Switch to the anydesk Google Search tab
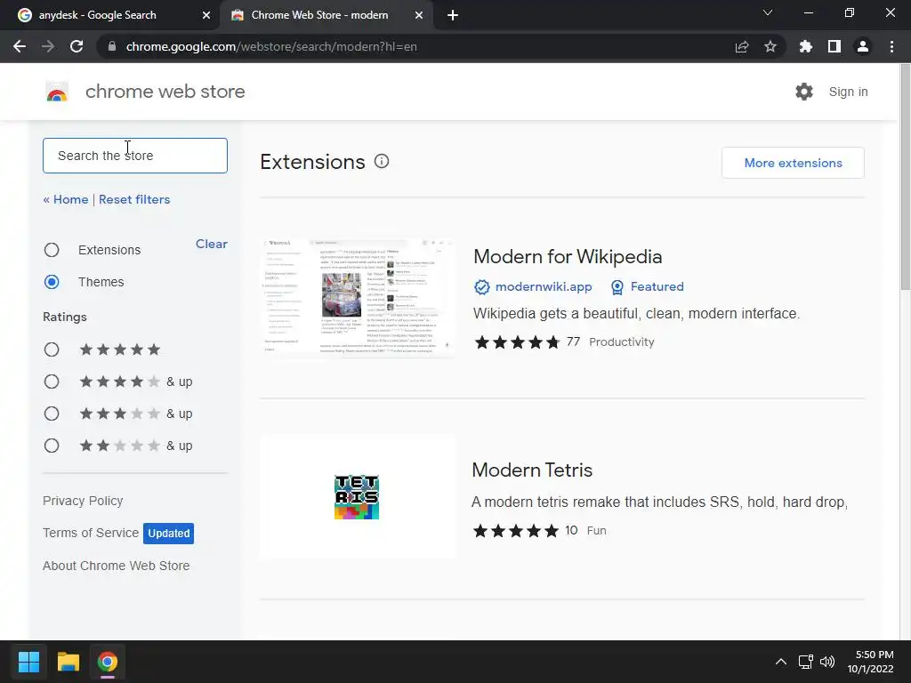Image resolution: width=911 pixels, height=683 pixels. click(110, 15)
